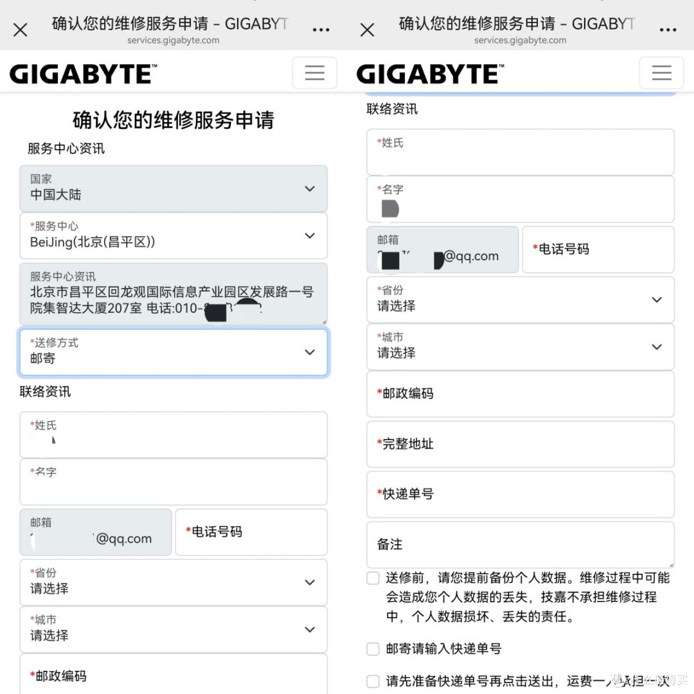Check the 邮寄请输入快递单号 checkbox
Screen dimensions: 694x694
coord(373,649)
